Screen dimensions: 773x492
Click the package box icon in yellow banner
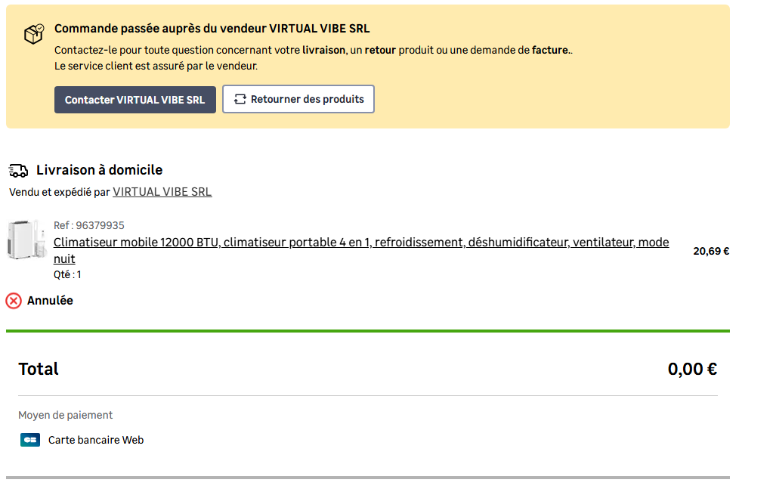click(x=34, y=34)
